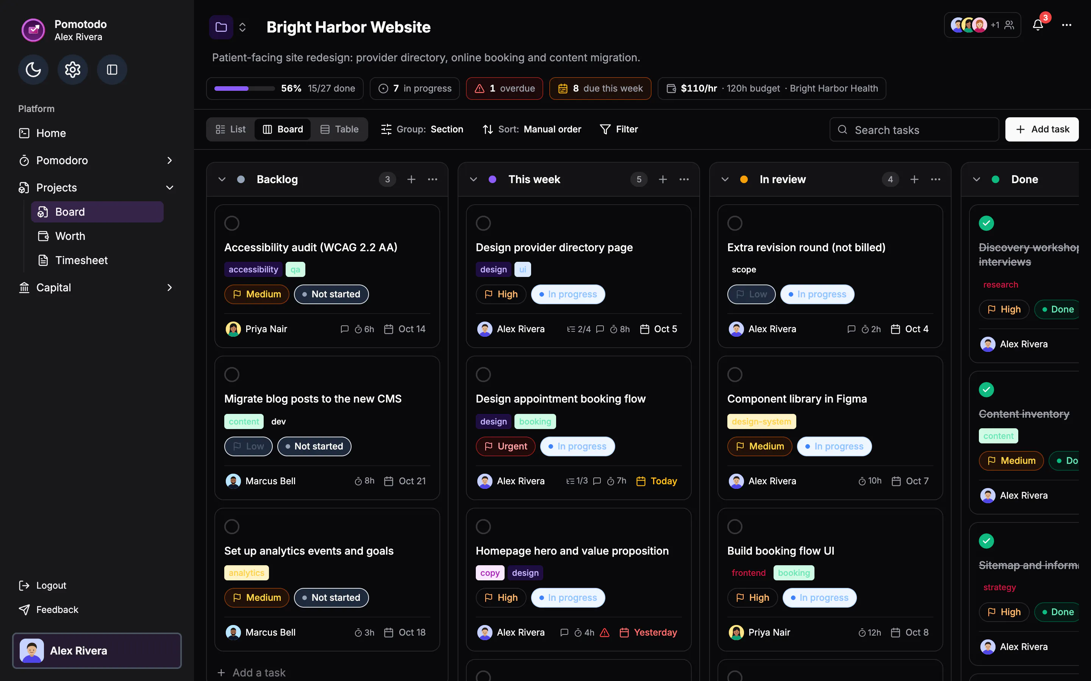Open Timesheet page in sidebar
This screenshot has width=1091, height=681.
(x=97, y=260)
